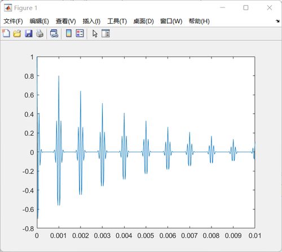Image resolution: width=282 pixels, height=252 pixels.
Task: Print the figure using printer icon
Action: 39,33
